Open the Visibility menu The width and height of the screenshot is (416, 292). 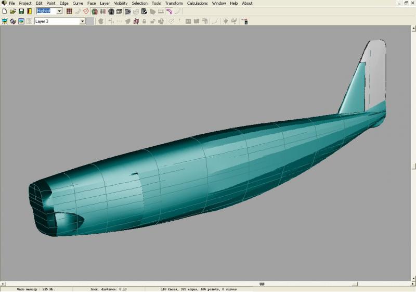tap(121, 3)
